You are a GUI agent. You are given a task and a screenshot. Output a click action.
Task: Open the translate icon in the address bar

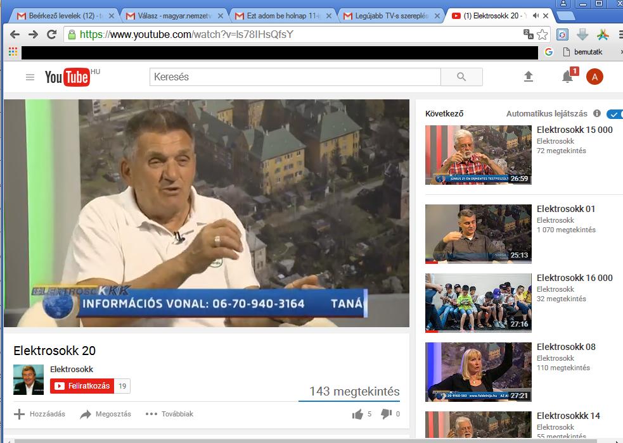coord(528,35)
